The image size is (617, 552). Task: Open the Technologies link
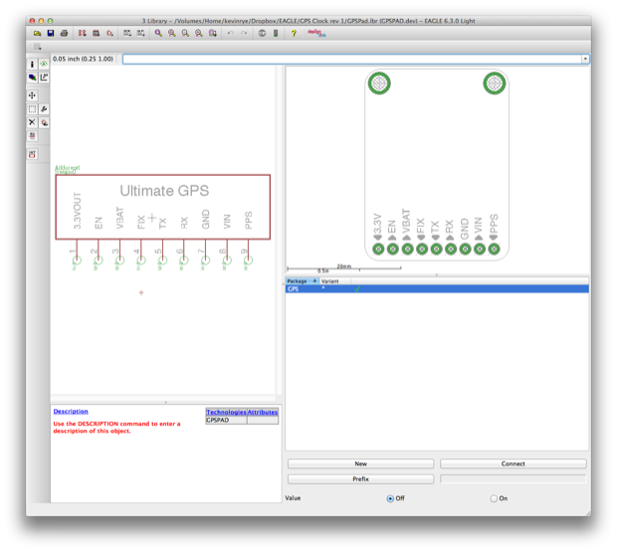(226, 412)
